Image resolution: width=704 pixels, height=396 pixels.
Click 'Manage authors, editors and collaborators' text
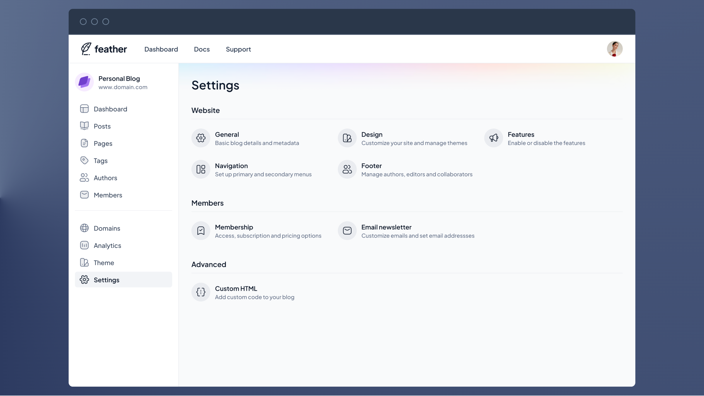coord(417,174)
